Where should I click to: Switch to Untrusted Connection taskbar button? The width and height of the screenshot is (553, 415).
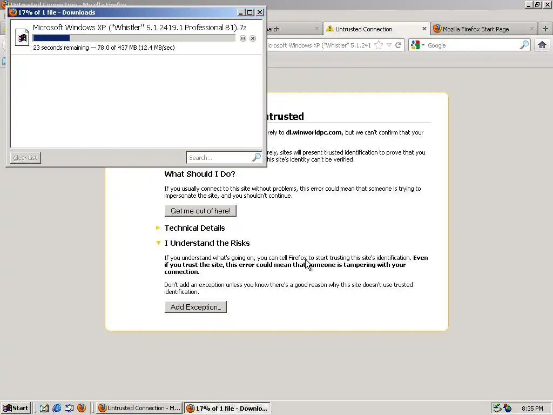click(x=139, y=409)
